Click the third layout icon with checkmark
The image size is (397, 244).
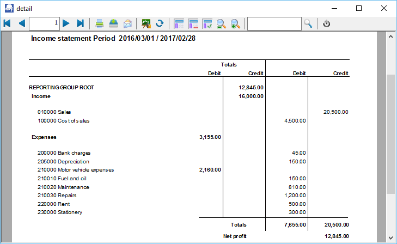(x=207, y=23)
